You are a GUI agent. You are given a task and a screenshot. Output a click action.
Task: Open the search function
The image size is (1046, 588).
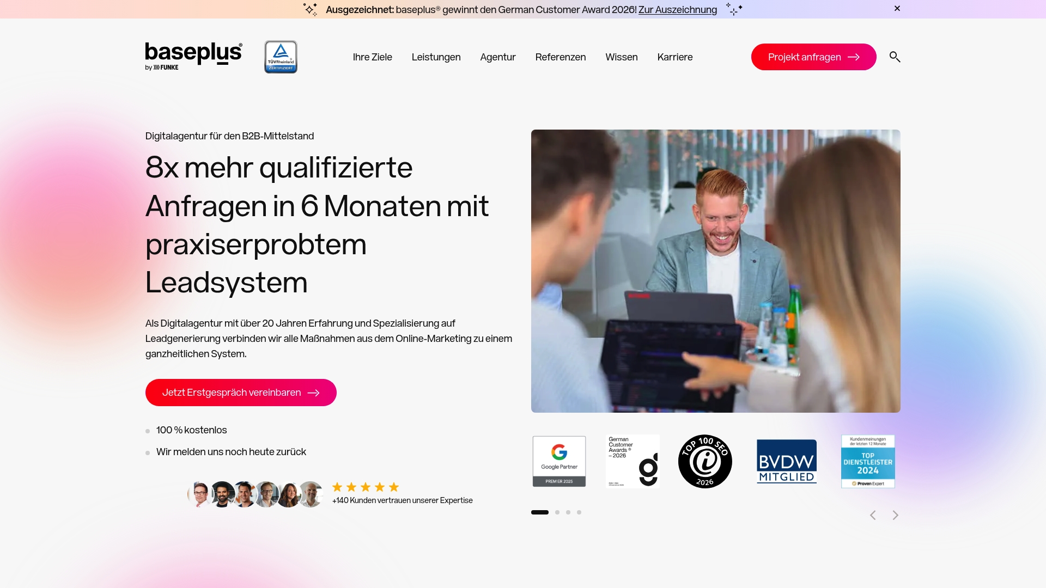895,57
